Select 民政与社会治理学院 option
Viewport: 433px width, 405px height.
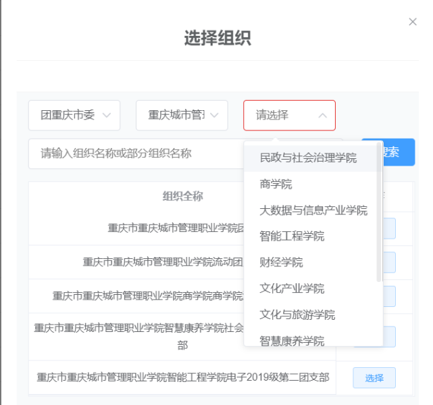coord(310,158)
